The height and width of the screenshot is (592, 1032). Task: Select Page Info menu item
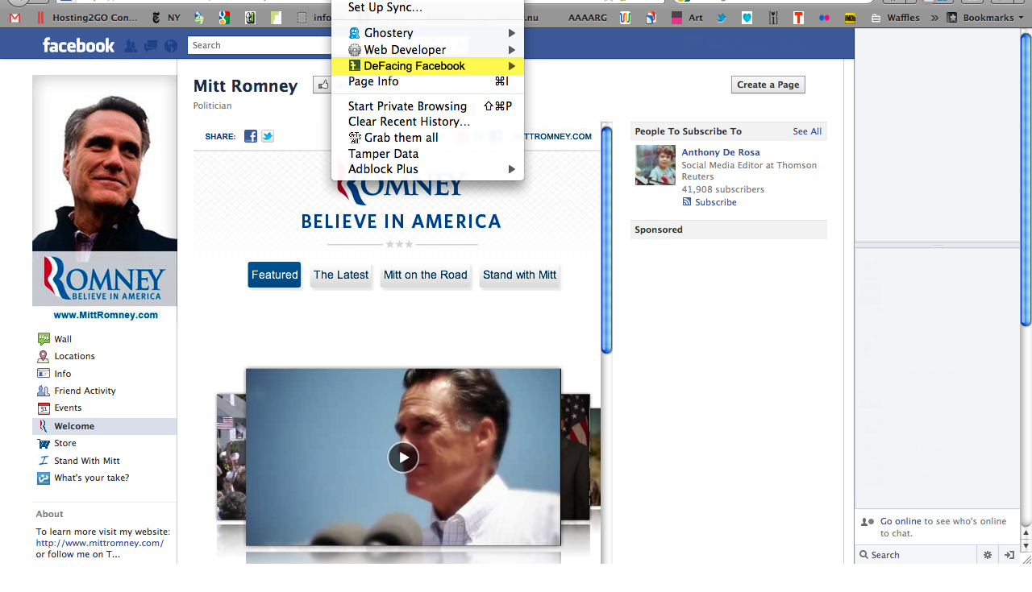[427, 81]
